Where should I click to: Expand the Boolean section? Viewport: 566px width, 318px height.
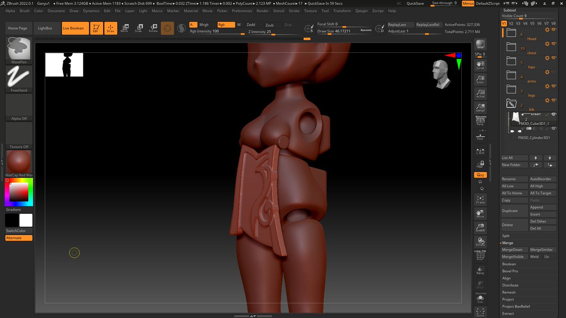click(x=509, y=264)
